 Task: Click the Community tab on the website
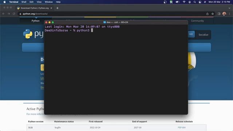click(x=197, y=21)
